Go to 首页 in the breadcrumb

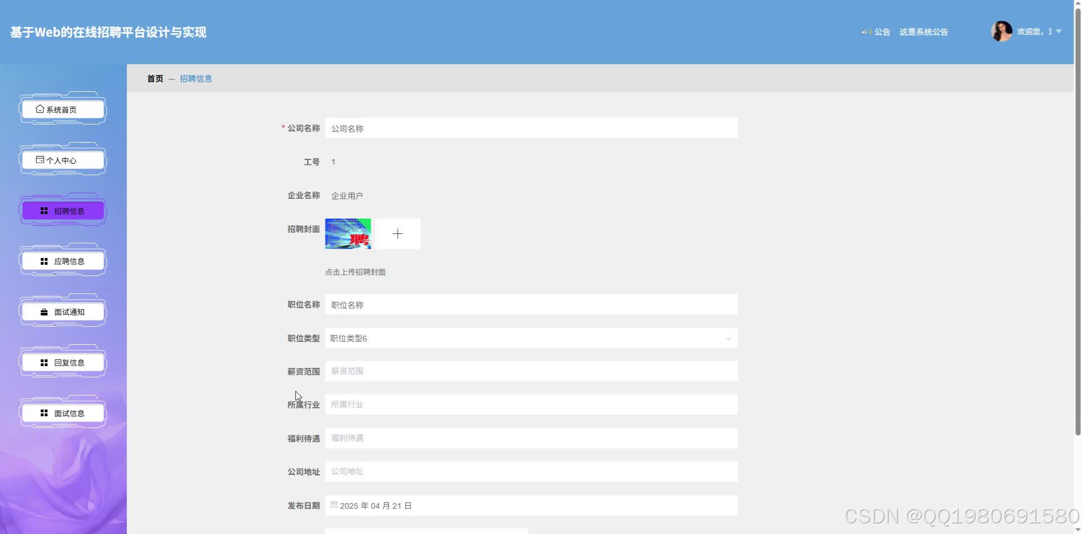[155, 78]
